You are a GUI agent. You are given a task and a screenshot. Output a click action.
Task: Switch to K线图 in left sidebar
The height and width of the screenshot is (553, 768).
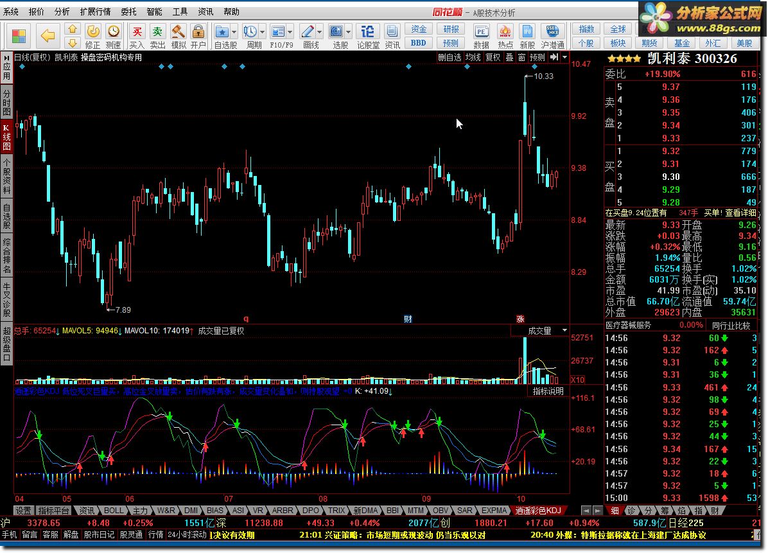(x=7, y=137)
